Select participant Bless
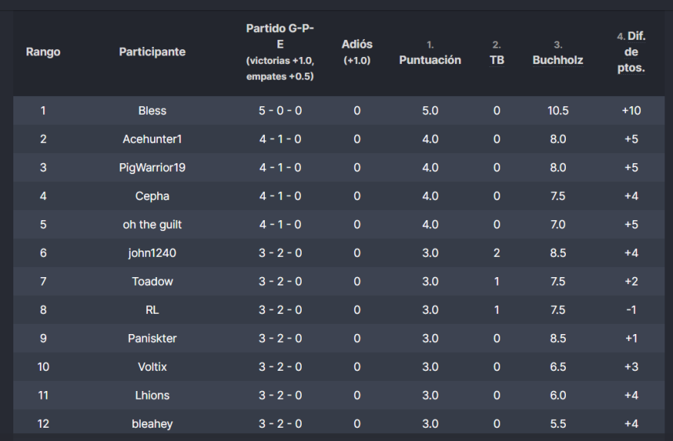This screenshot has height=441, width=673. coord(152,111)
